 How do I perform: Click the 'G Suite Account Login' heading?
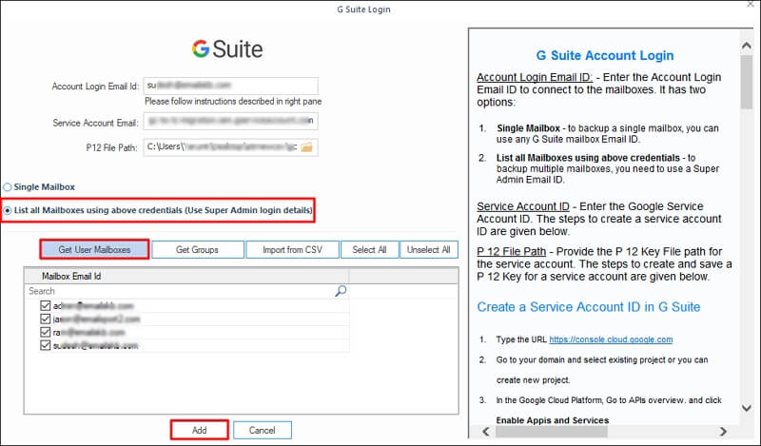pyautogui.click(x=605, y=55)
